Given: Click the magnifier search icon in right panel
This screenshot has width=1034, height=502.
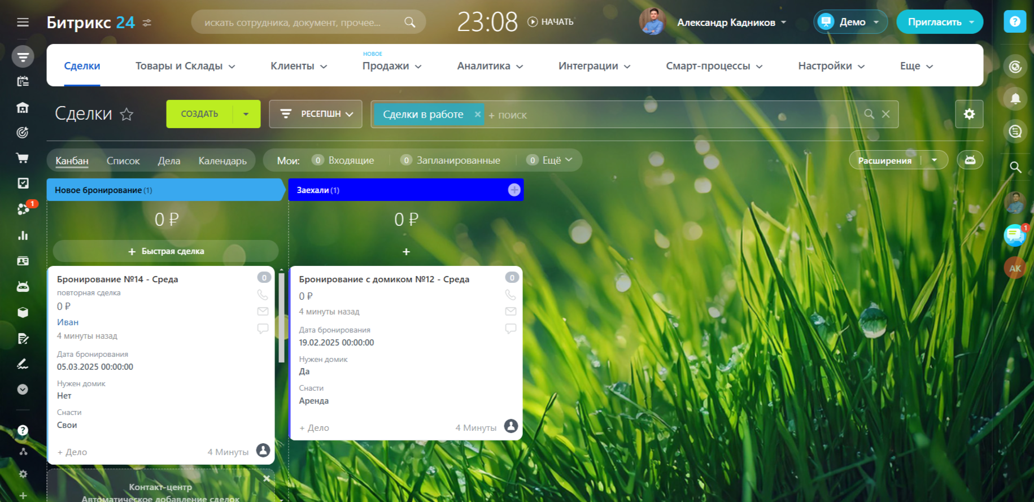Looking at the screenshot, I should tap(1015, 167).
